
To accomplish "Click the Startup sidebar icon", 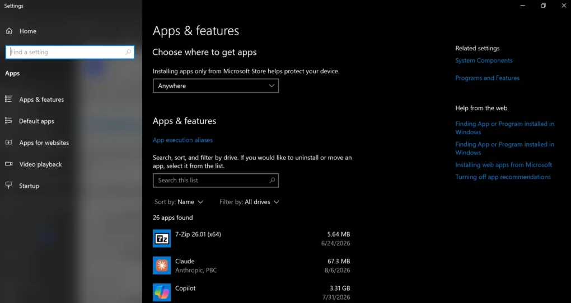I will tap(8, 186).
